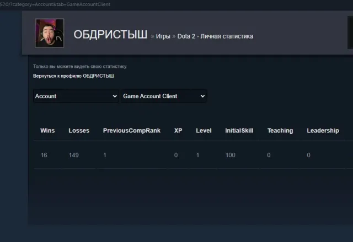Click the InitialSkill column header
The height and width of the screenshot is (242, 353).
[239, 131]
